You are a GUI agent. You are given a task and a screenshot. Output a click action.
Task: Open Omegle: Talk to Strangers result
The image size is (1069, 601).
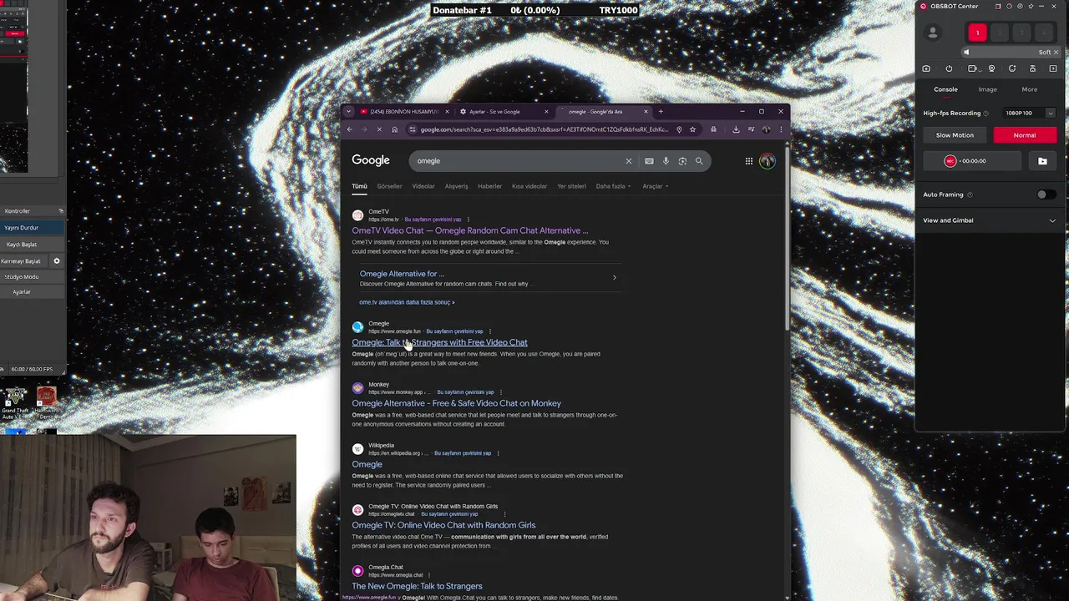(x=439, y=342)
